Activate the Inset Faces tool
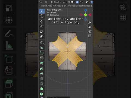The height and width of the screenshot is (98, 131). point(42,69)
